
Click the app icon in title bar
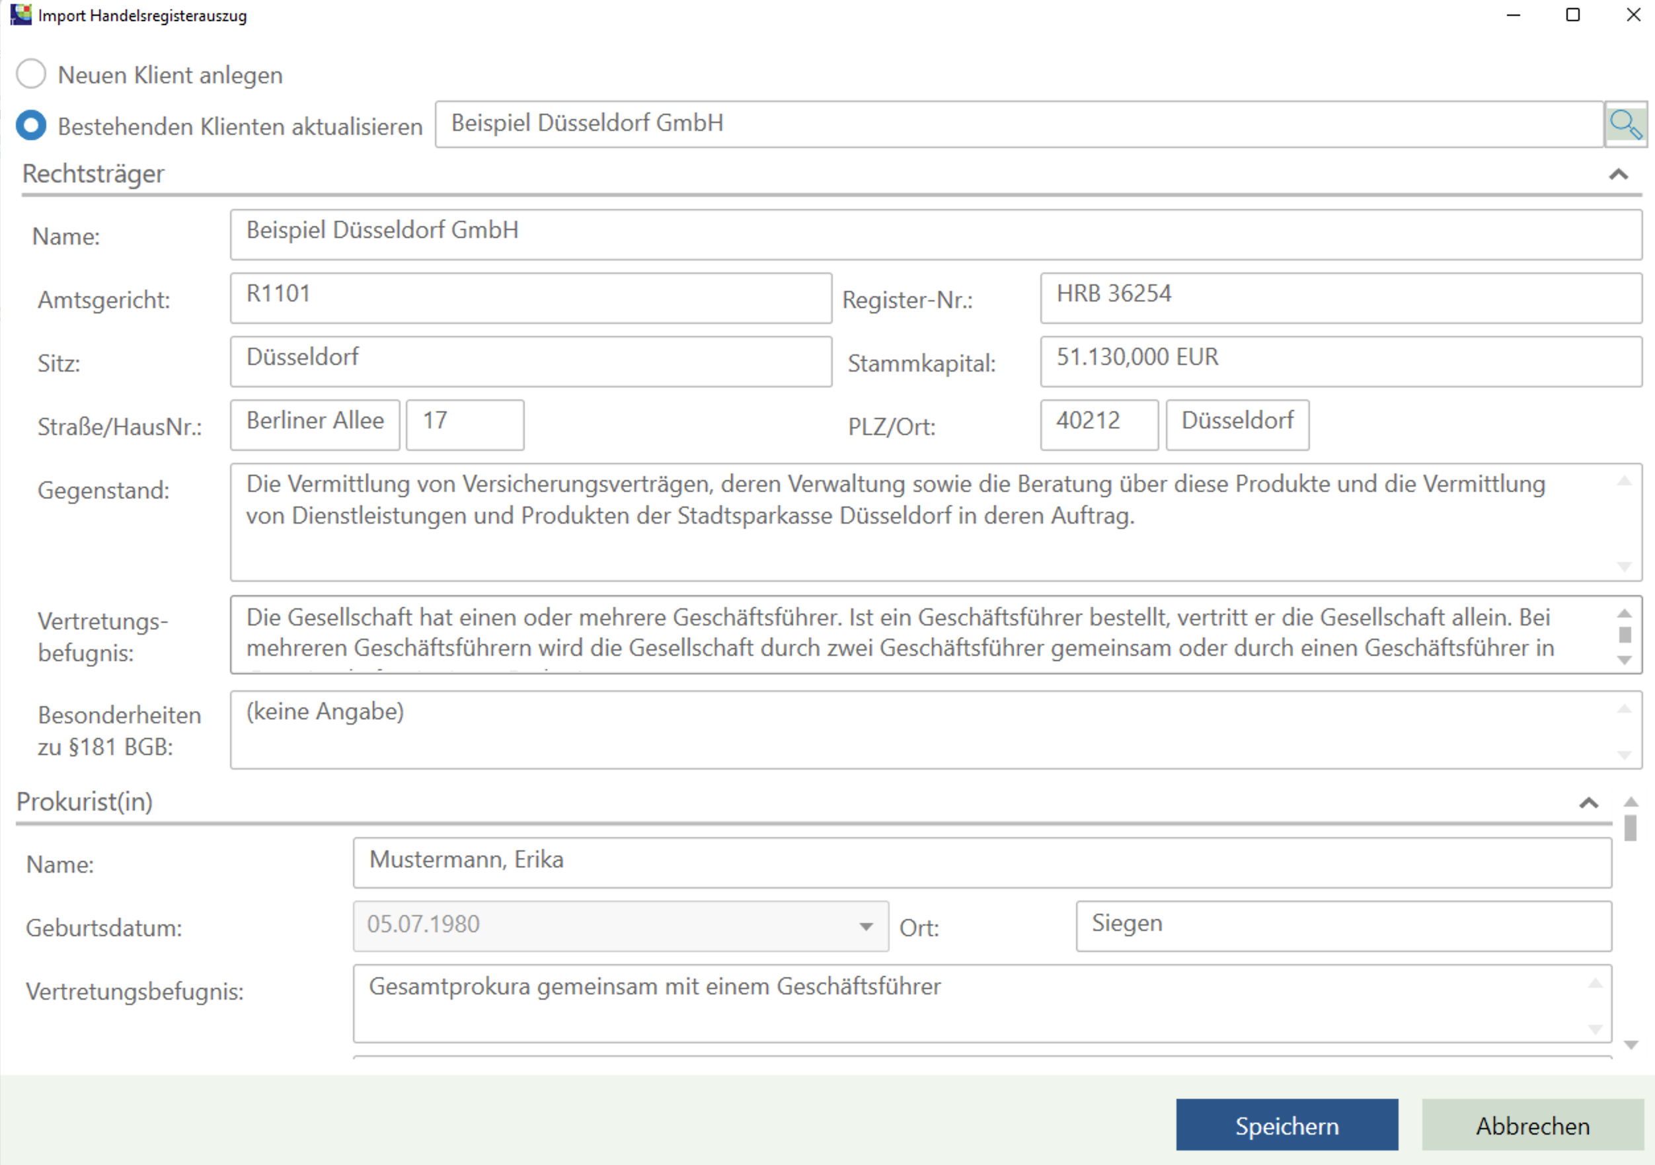[x=20, y=15]
